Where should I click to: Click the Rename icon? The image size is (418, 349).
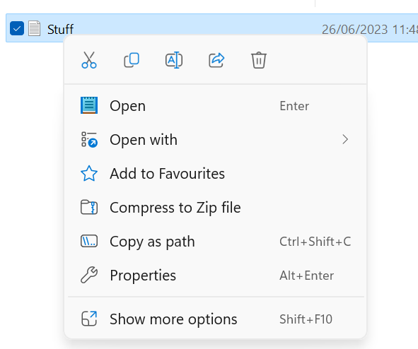tap(174, 60)
